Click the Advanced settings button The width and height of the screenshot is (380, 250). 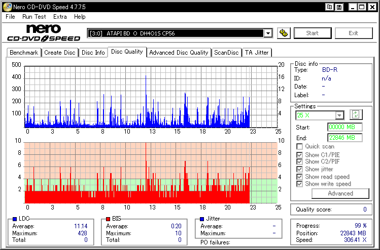point(340,193)
